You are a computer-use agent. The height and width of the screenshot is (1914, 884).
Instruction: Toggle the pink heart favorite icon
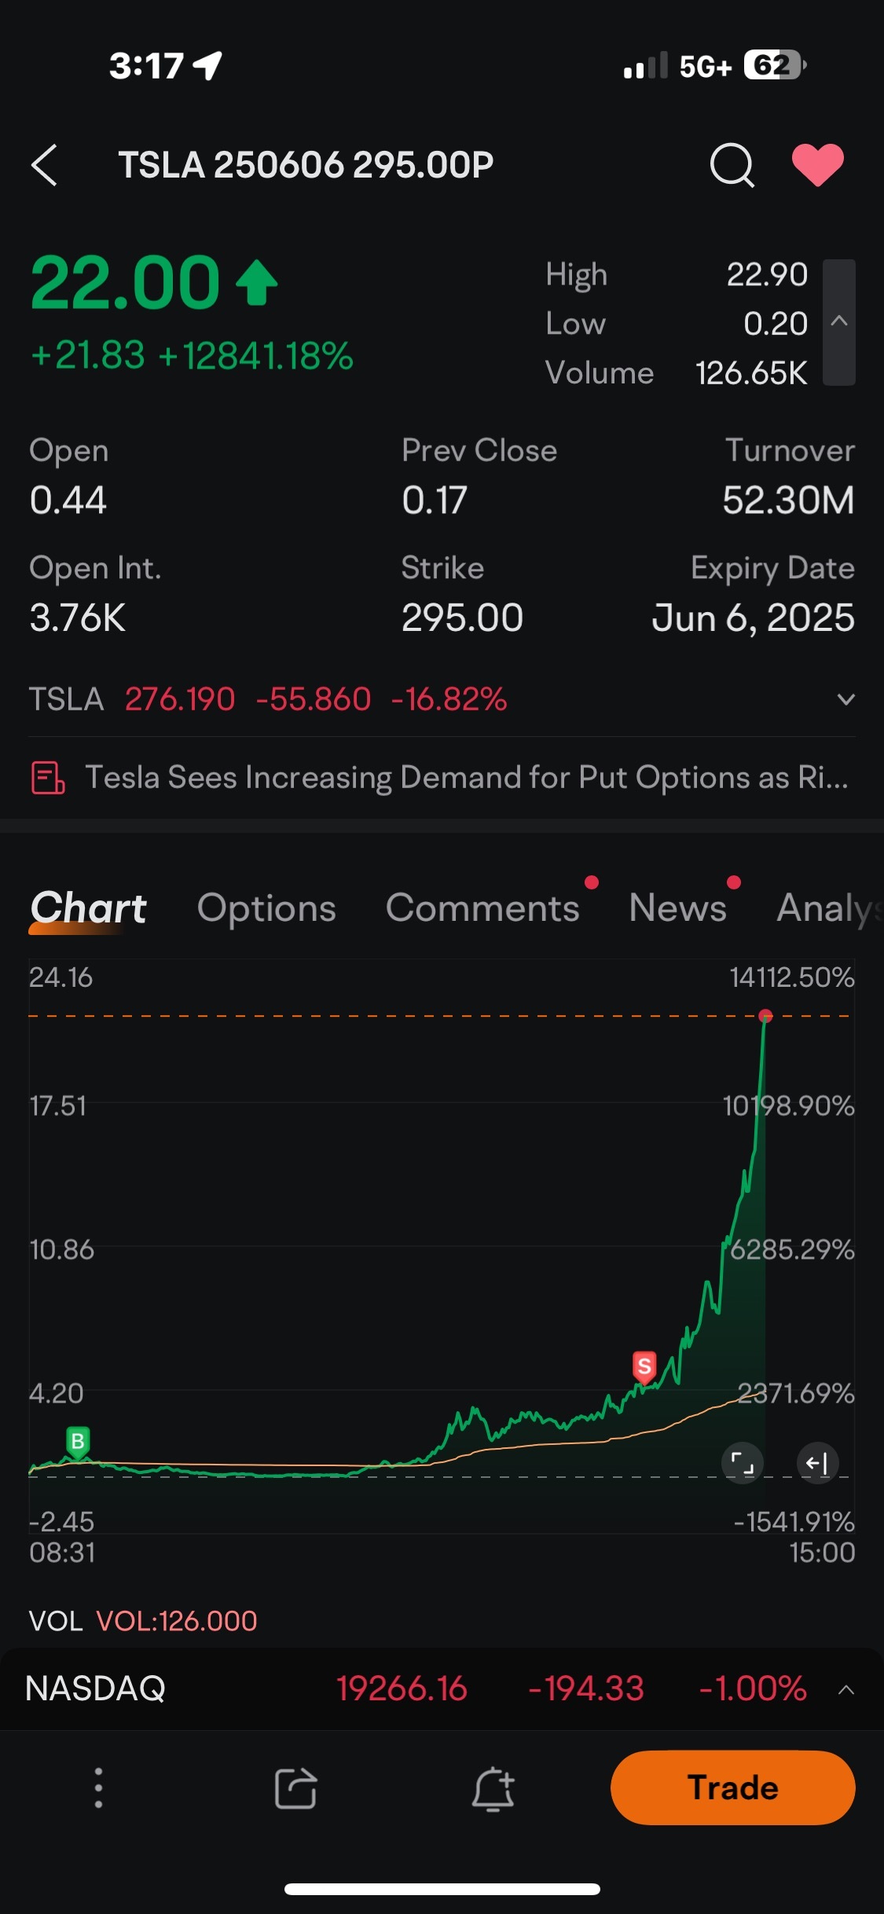[817, 165]
